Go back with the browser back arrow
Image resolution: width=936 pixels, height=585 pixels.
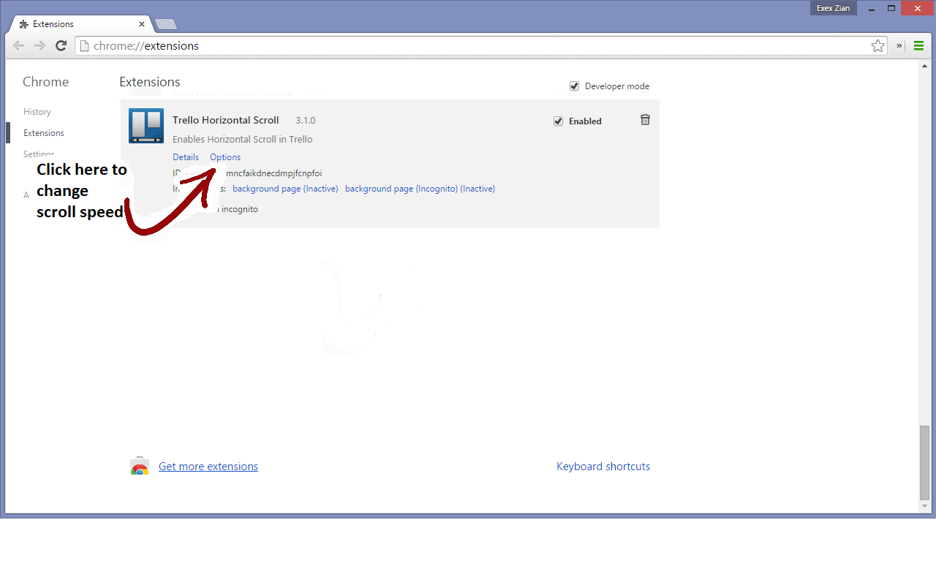click(x=19, y=45)
